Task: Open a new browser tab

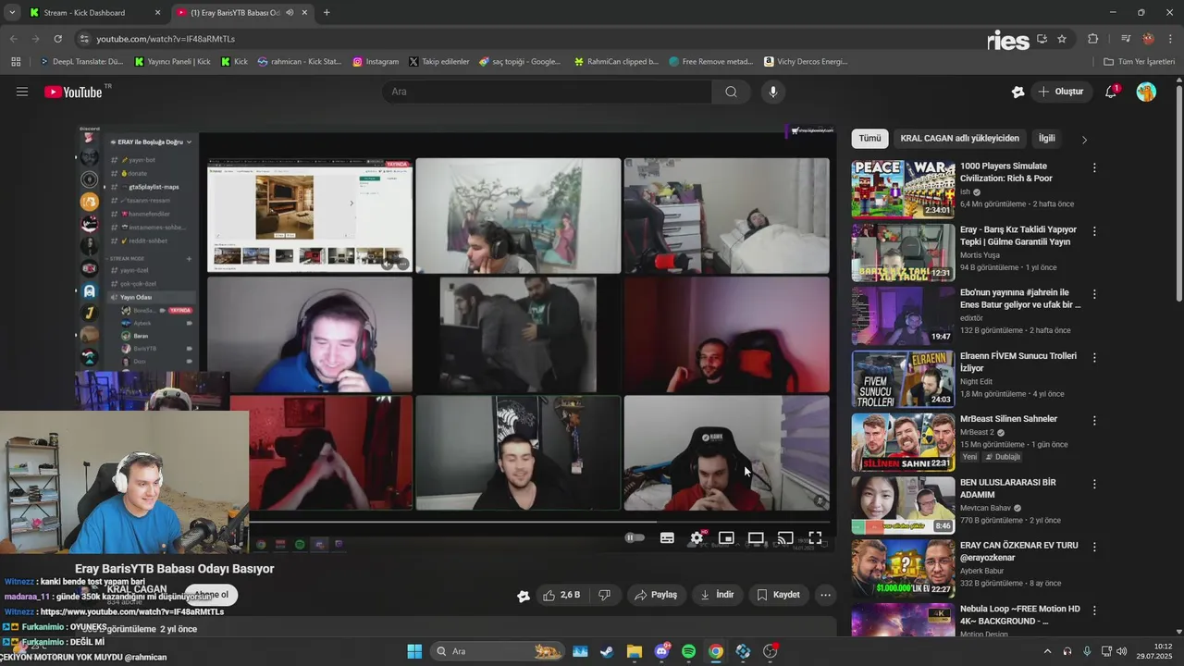Action: [x=327, y=13]
